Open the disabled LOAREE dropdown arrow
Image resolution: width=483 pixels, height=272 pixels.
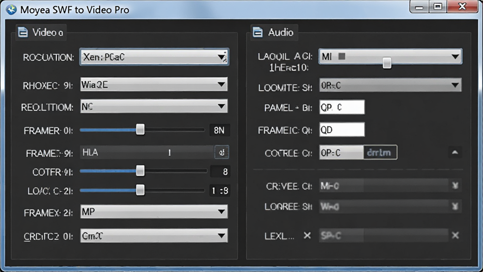pyautogui.click(x=455, y=206)
